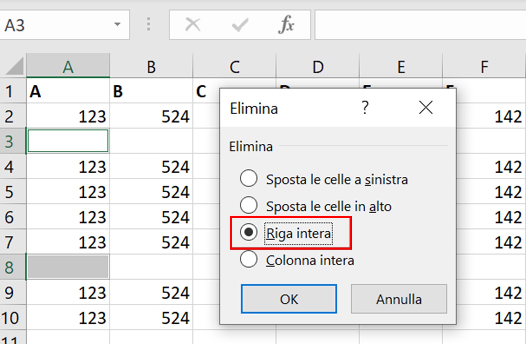
Task: Click empty cell B8
Action: [x=151, y=267]
